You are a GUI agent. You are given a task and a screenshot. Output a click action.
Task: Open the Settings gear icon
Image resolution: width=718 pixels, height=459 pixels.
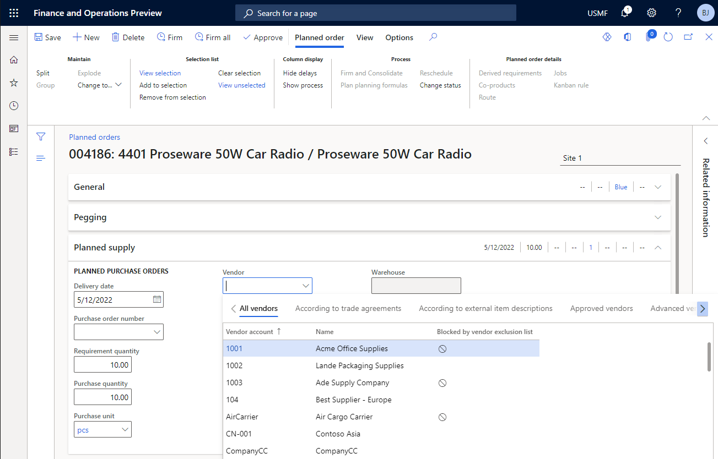point(651,12)
